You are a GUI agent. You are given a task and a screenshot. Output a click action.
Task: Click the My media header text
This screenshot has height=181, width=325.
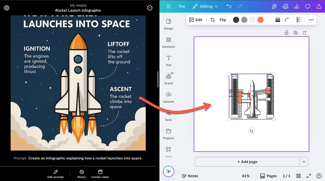78,5
